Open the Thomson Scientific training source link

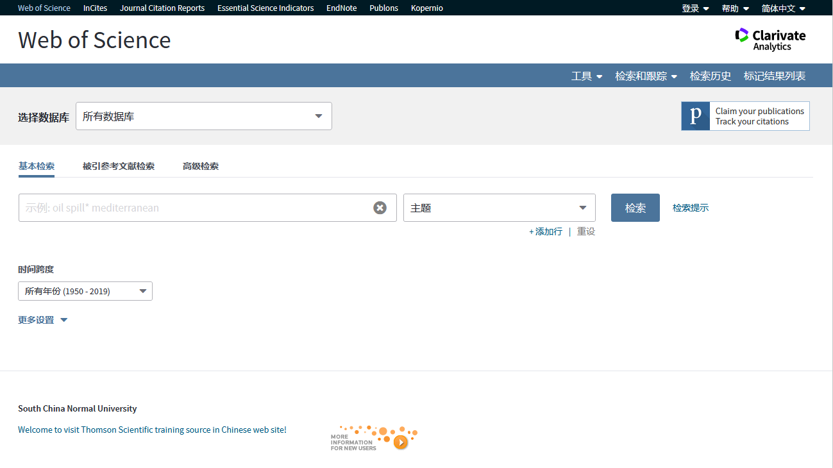click(x=152, y=430)
